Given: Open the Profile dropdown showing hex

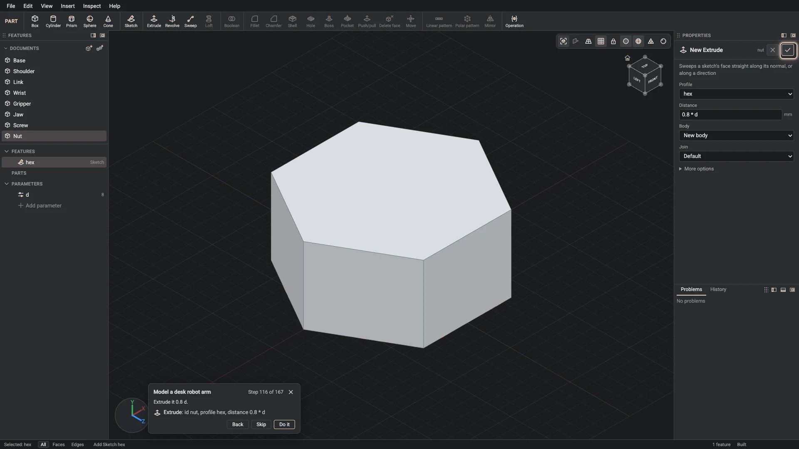Looking at the screenshot, I should [x=737, y=94].
